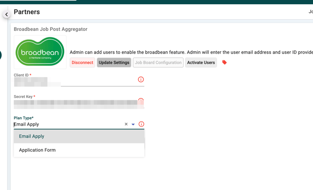
Task: Toggle the Plan Type dropdown arrow
Action: [133, 125]
